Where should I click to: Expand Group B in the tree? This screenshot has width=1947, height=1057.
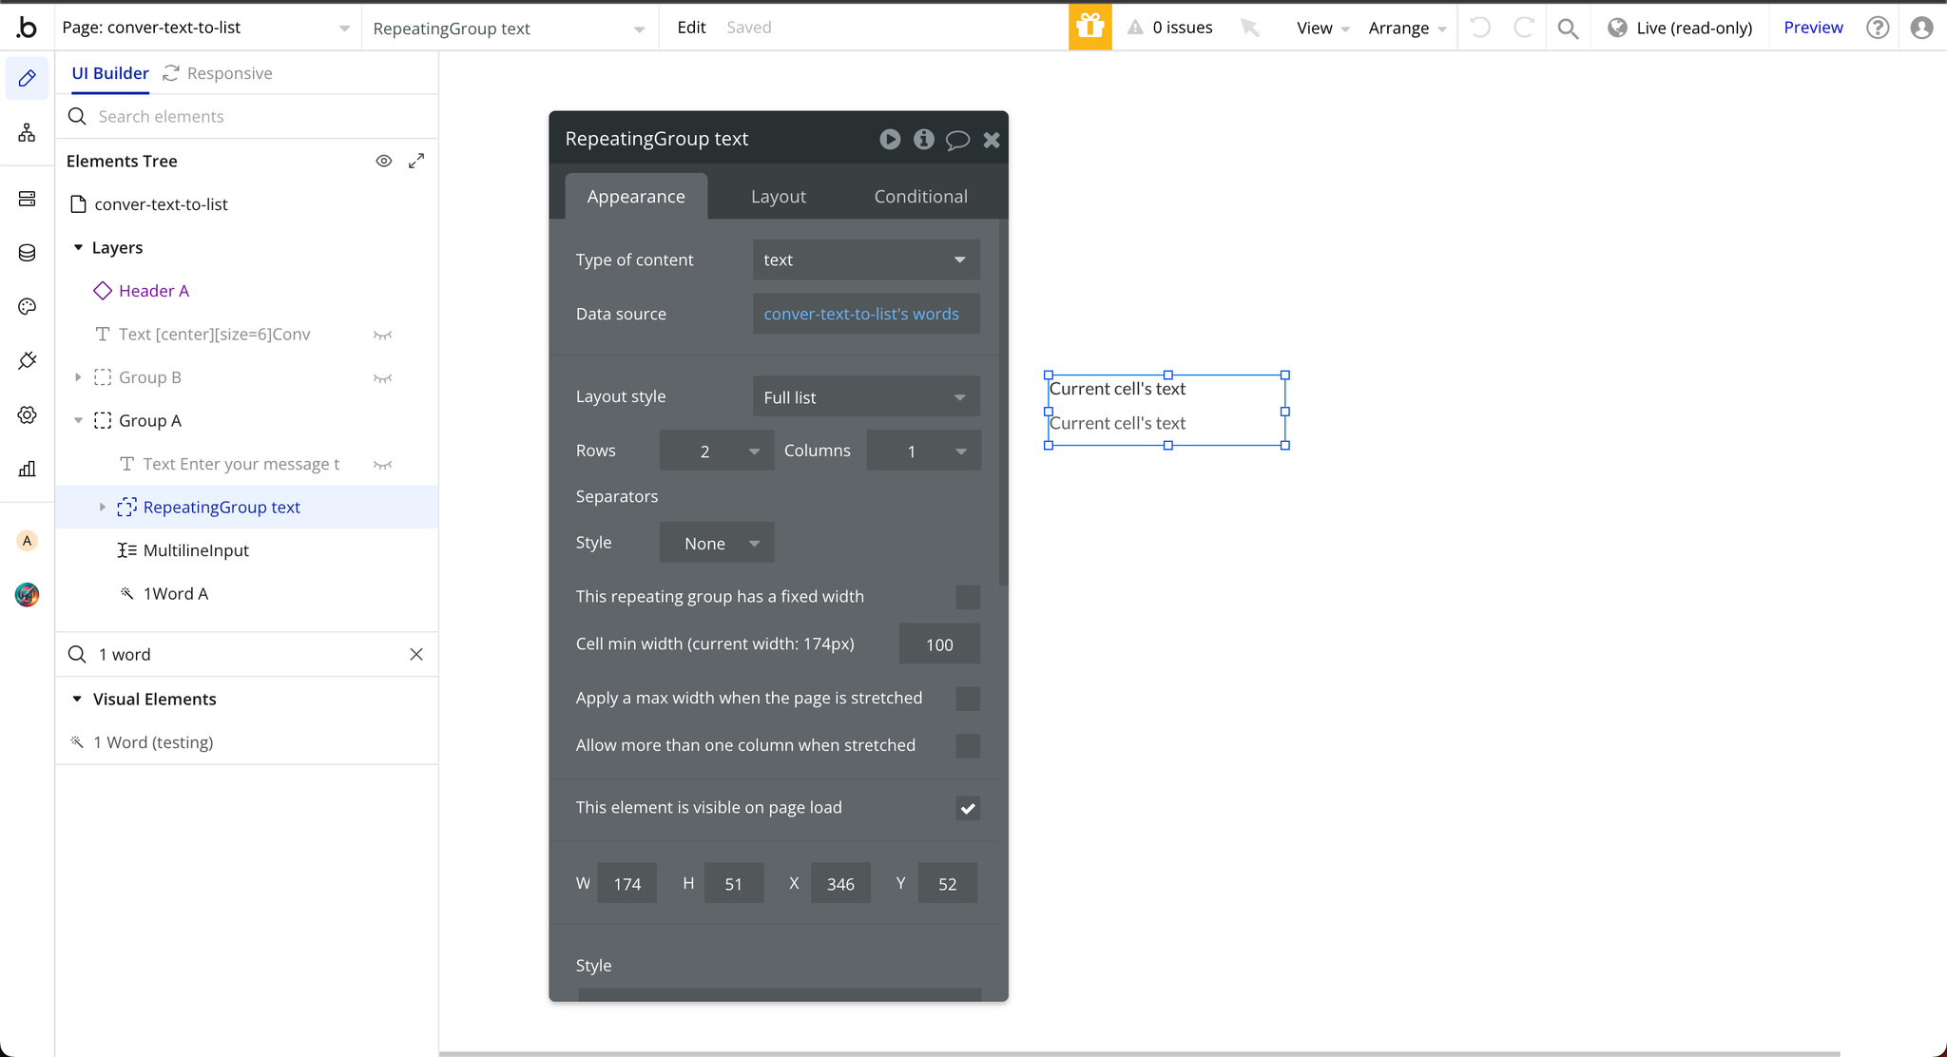tap(78, 377)
